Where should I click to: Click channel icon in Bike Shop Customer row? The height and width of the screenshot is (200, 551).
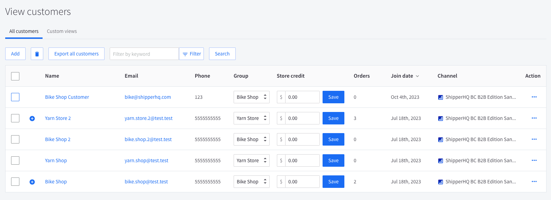pos(441,97)
